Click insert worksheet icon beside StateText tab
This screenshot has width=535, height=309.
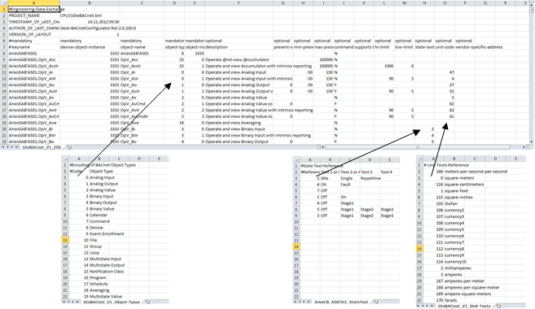[x=376, y=302]
